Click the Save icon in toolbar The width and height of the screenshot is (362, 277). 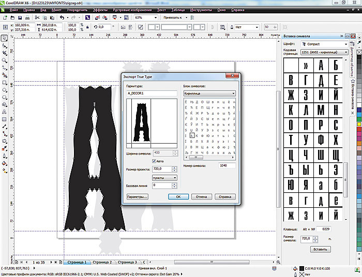(20, 18)
